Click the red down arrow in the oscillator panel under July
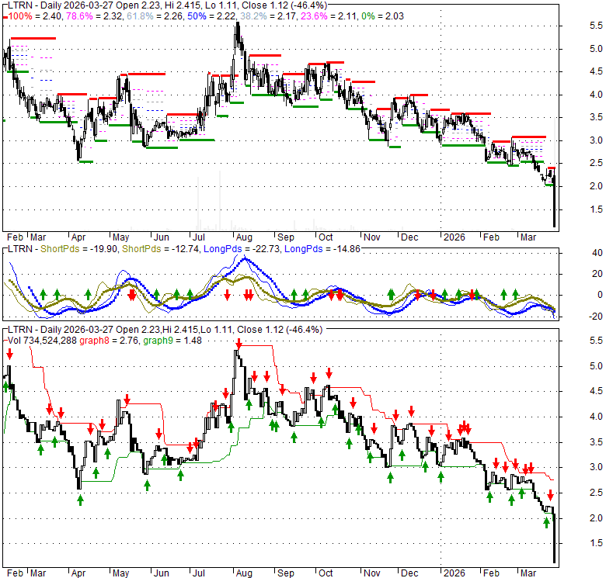This screenshot has height=578, width=606. tap(227, 295)
